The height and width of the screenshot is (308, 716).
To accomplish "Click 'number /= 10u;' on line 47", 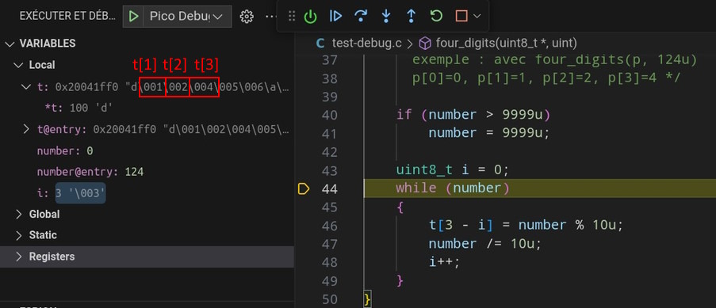I will 484,244.
